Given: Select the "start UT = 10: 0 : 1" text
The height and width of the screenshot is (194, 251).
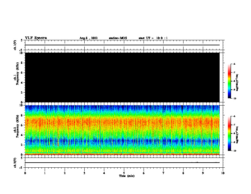Looking at the screenshot, I should [x=153, y=38].
